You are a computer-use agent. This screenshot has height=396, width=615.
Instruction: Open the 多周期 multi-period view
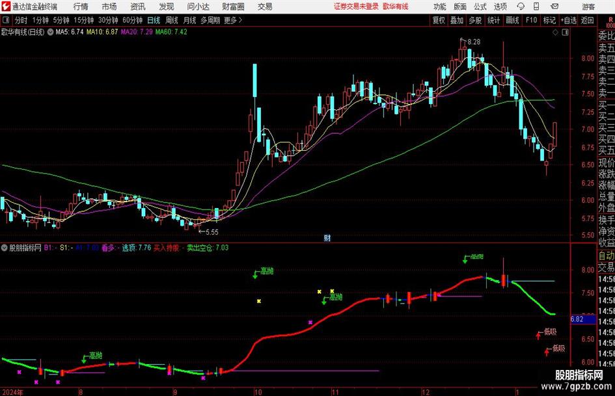(210, 20)
